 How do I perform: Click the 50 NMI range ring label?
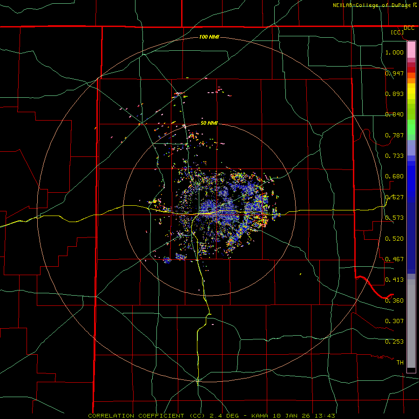click(x=209, y=123)
